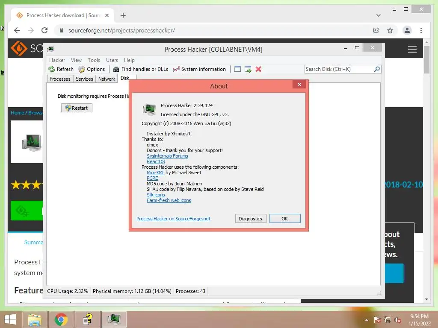Open the help question-mark taskbar app
Screen dimensions: 438x328
coord(88,319)
